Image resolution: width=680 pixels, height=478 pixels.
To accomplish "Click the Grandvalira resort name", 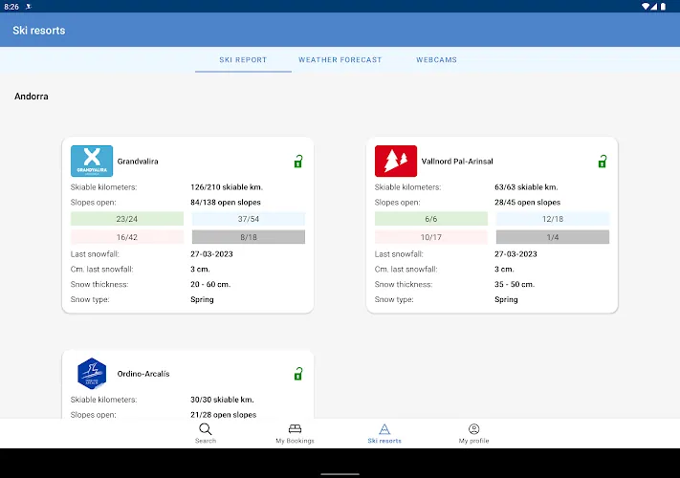I will pyautogui.click(x=138, y=162).
